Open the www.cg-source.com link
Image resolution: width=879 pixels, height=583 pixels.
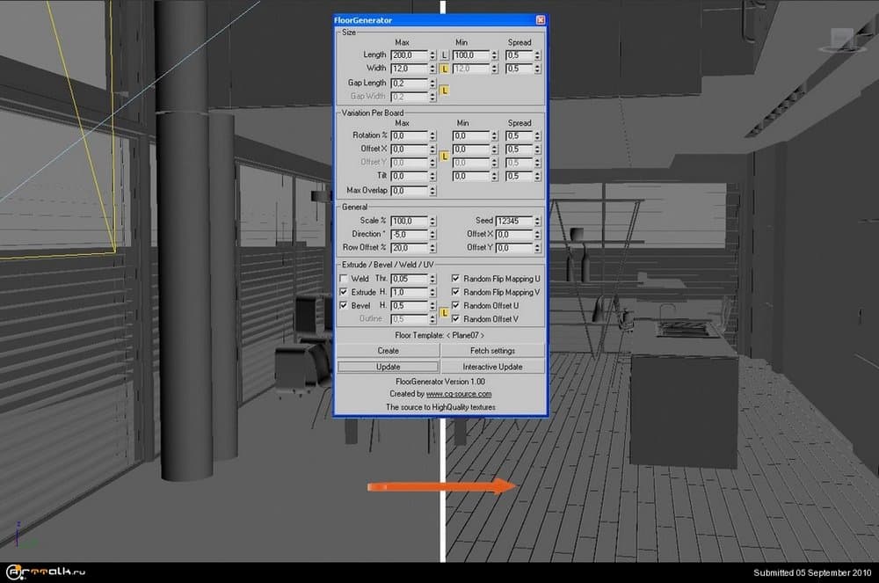pyautogui.click(x=458, y=394)
